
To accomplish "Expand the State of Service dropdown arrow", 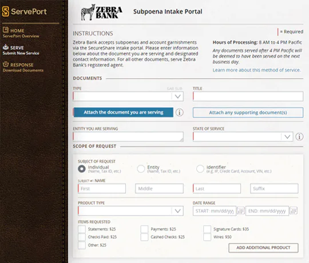I will [287, 137].
